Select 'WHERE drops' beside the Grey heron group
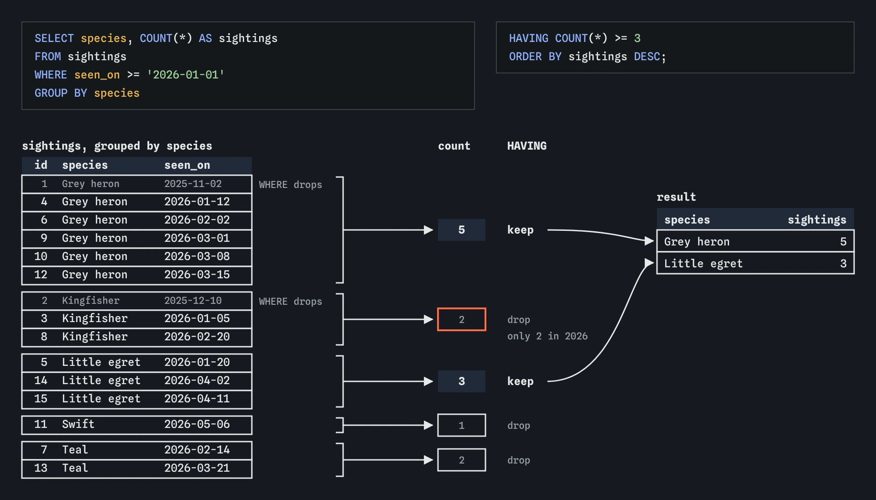 pos(291,185)
